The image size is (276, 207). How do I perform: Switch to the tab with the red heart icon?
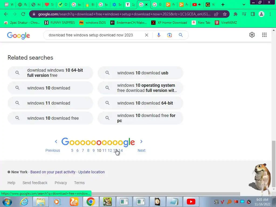click(49, 5)
